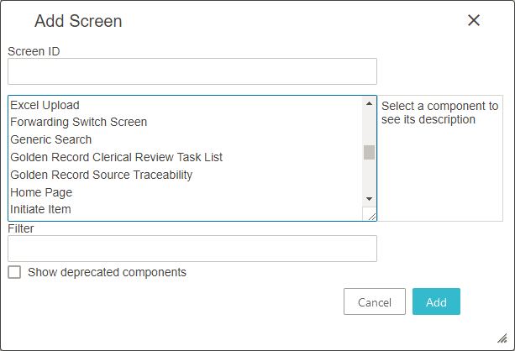Choose Generic Search from the list
The image size is (515, 351).
(x=51, y=139)
